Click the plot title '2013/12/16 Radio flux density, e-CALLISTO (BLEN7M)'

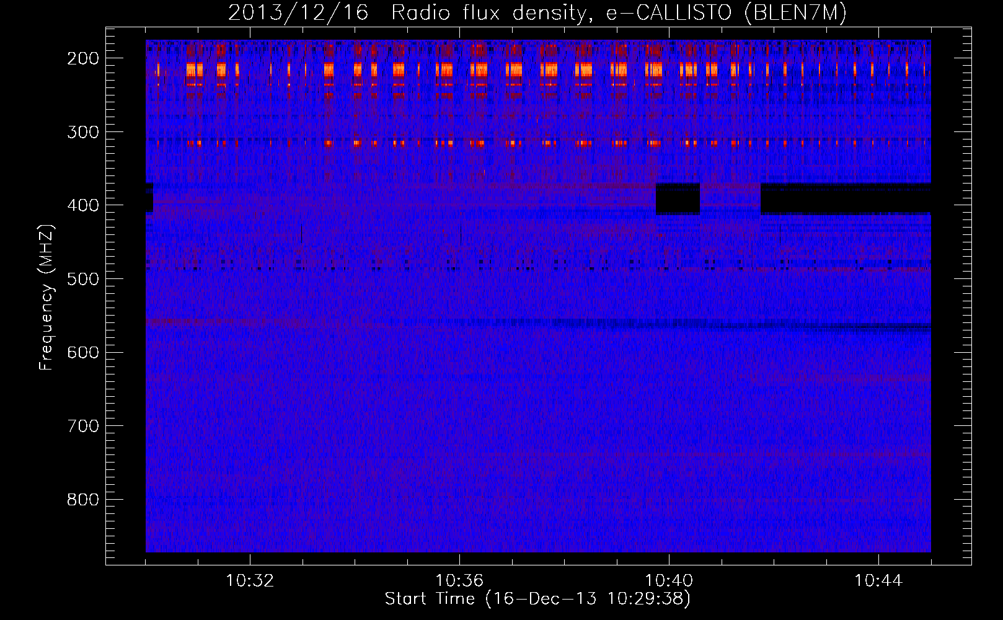(x=537, y=12)
